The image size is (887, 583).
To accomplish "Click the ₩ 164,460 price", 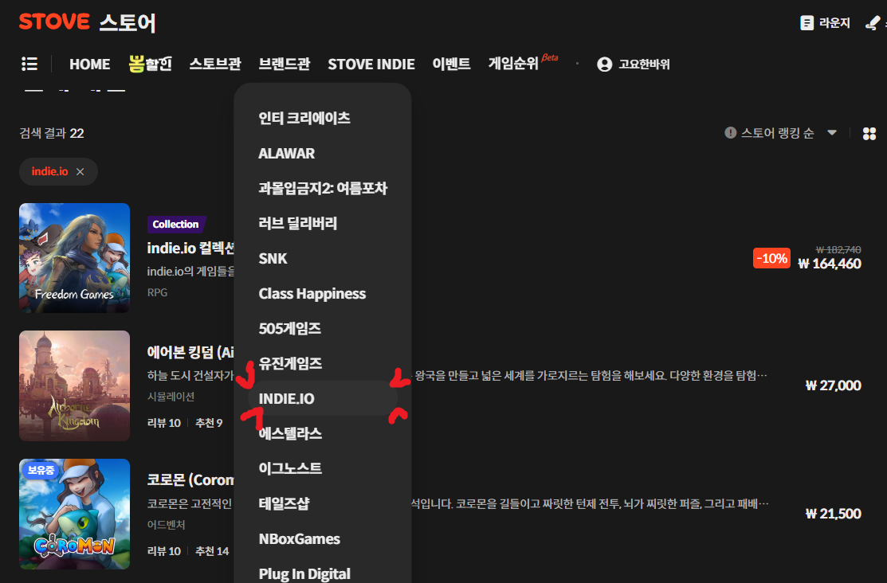I will (830, 264).
